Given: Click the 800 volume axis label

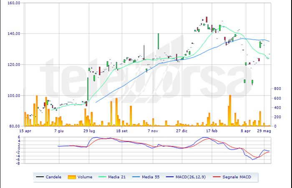Looking at the screenshot, I should tap(278, 89).
